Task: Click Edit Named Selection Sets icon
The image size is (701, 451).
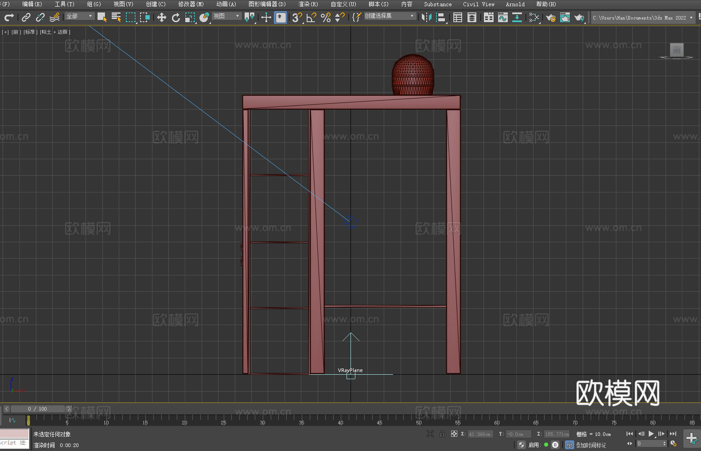Action: click(356, 17)
